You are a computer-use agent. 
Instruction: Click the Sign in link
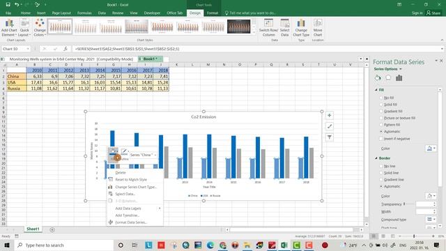point(417,13)
